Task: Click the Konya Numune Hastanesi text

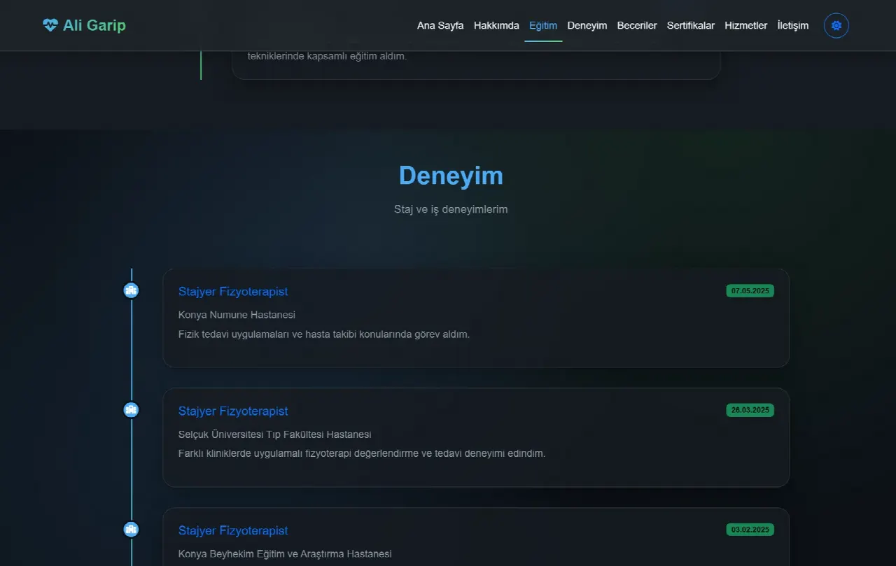Action: click(x=237, y=315)
